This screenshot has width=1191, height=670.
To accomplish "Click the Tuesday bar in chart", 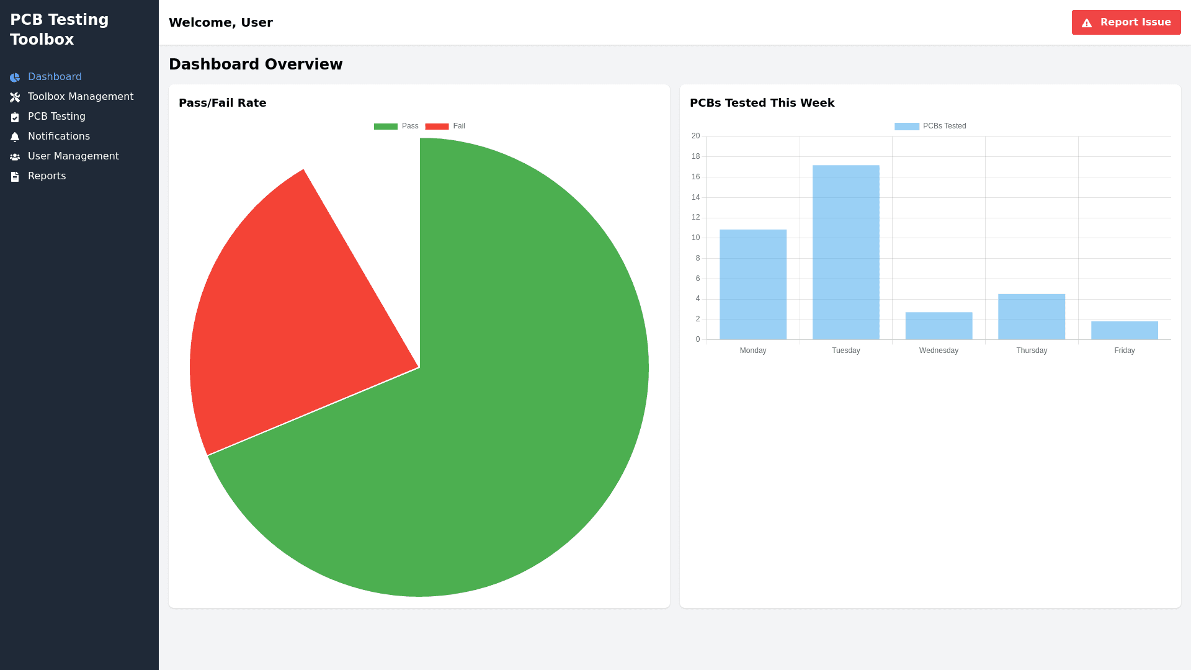I will [x=845, y=252].
